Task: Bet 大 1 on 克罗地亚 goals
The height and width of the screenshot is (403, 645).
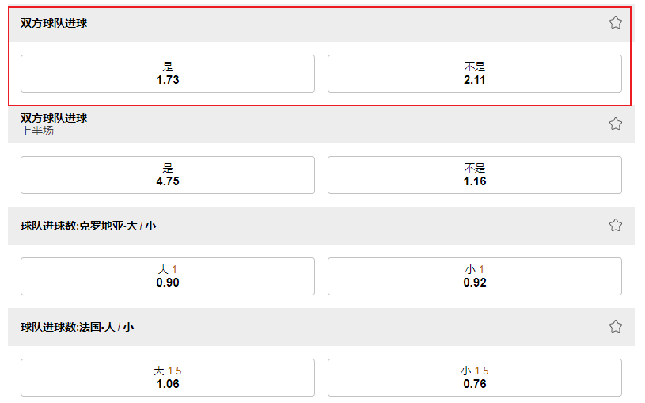Action: [x=168, y=276]
